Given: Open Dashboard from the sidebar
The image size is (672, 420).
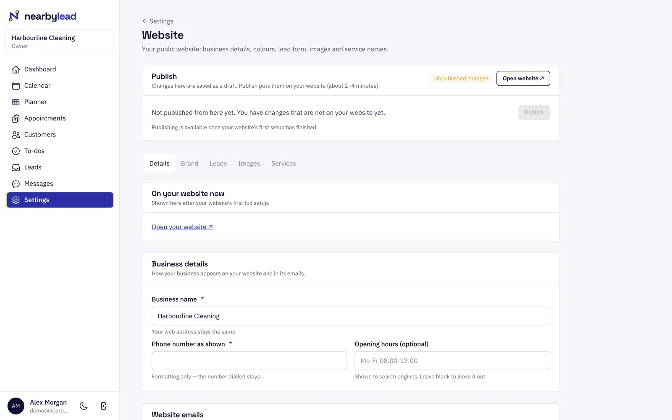Looking at the screenshot, I should [x=60, y=69].
